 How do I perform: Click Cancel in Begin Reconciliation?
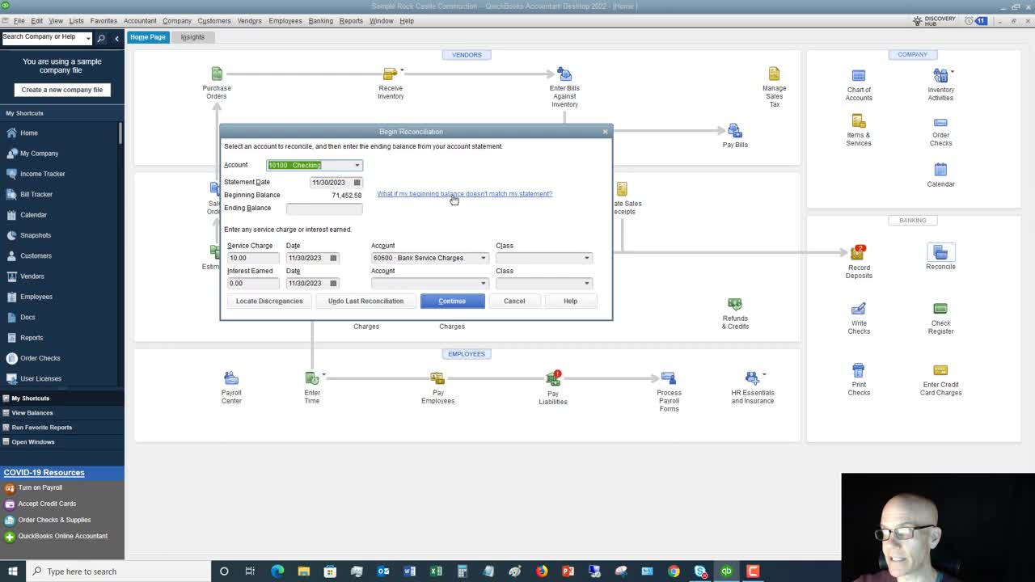(x=514, y=301)
